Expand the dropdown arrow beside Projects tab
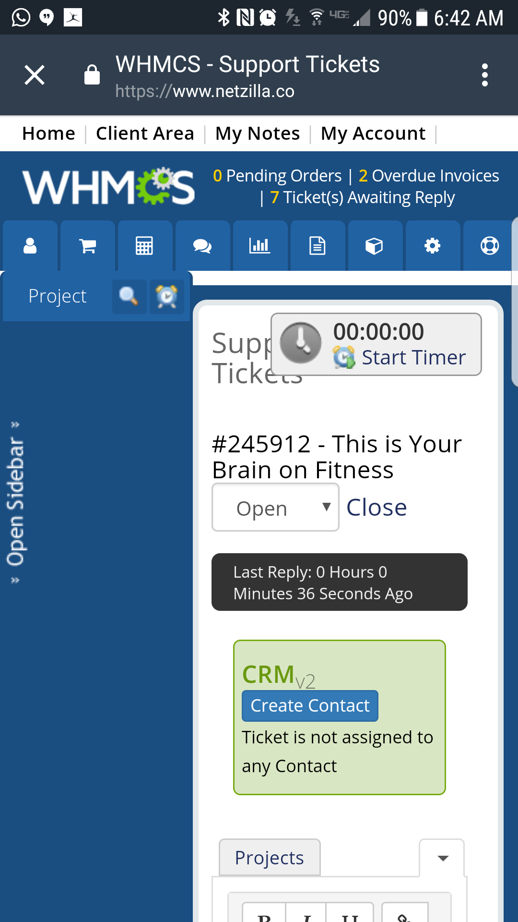Viewport: 518px width, 922px height. (443, 858)
